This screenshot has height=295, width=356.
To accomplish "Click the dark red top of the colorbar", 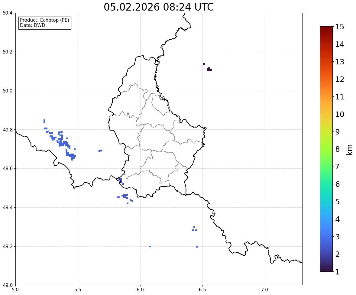I will tap(326, 28).
